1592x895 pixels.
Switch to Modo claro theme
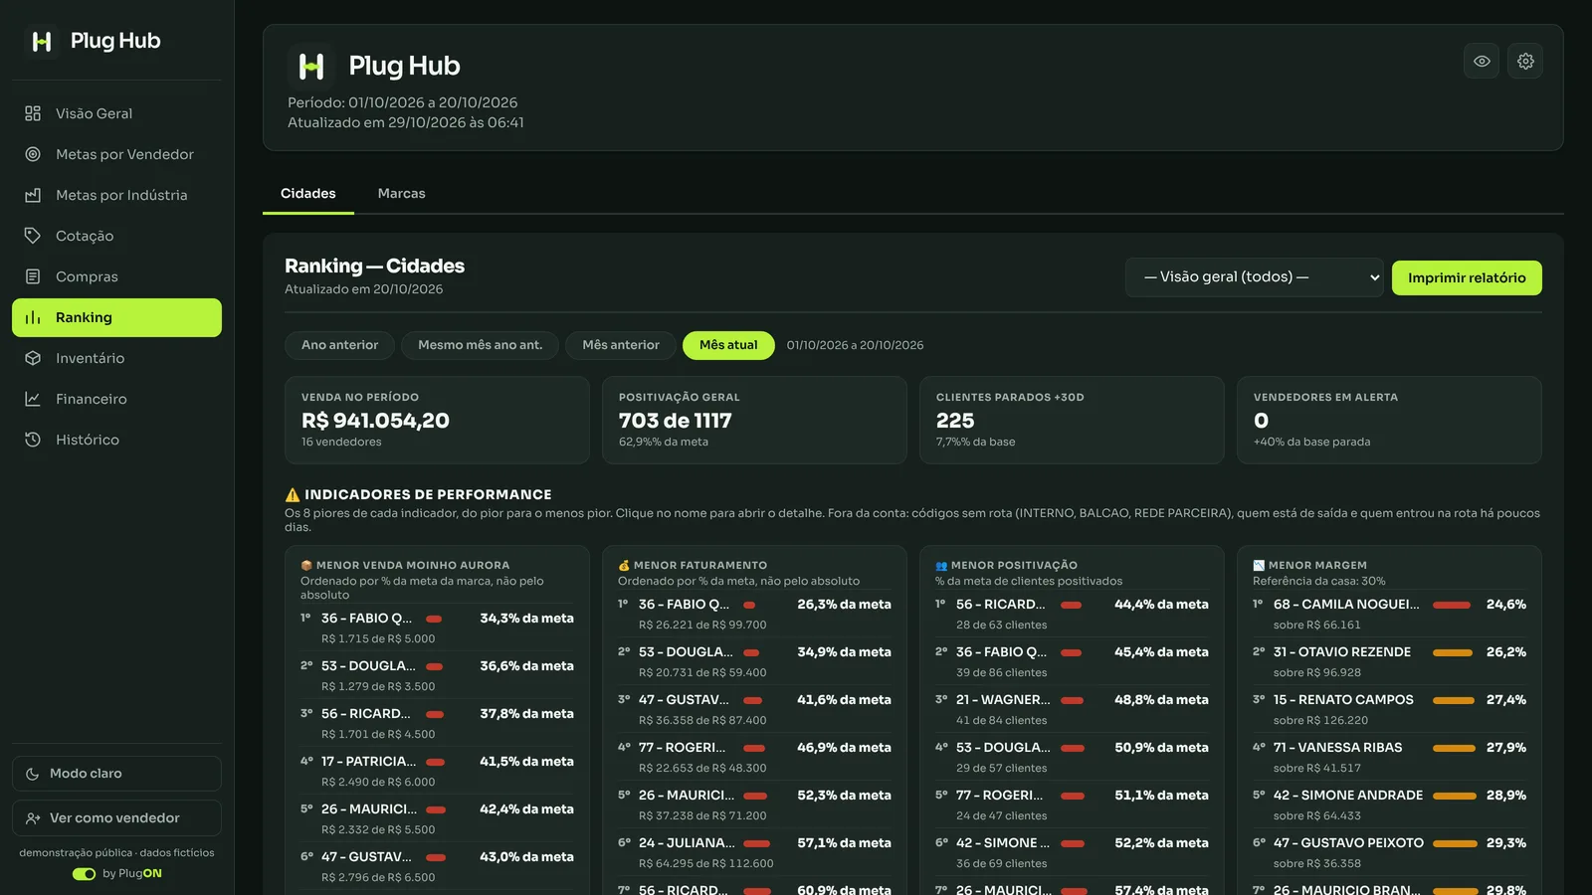tap(116, 774)
